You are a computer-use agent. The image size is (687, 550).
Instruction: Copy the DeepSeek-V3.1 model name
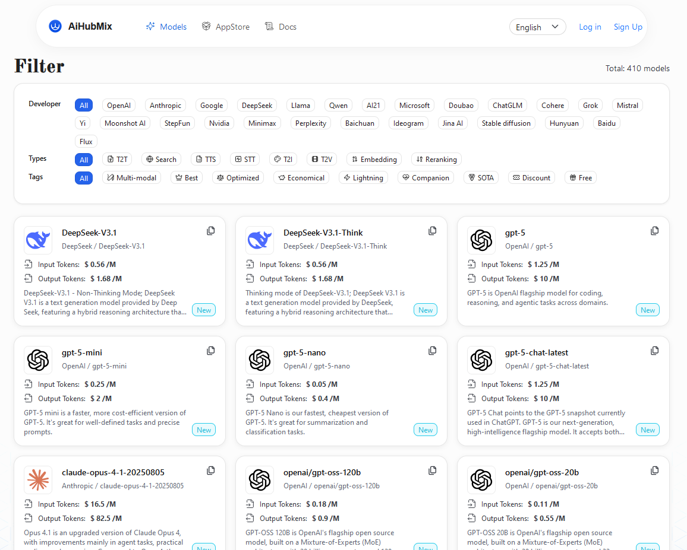211,231
